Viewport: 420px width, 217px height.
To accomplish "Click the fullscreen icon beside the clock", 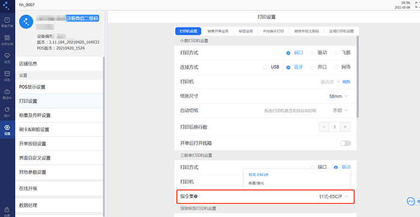I will tap(418, 5).
